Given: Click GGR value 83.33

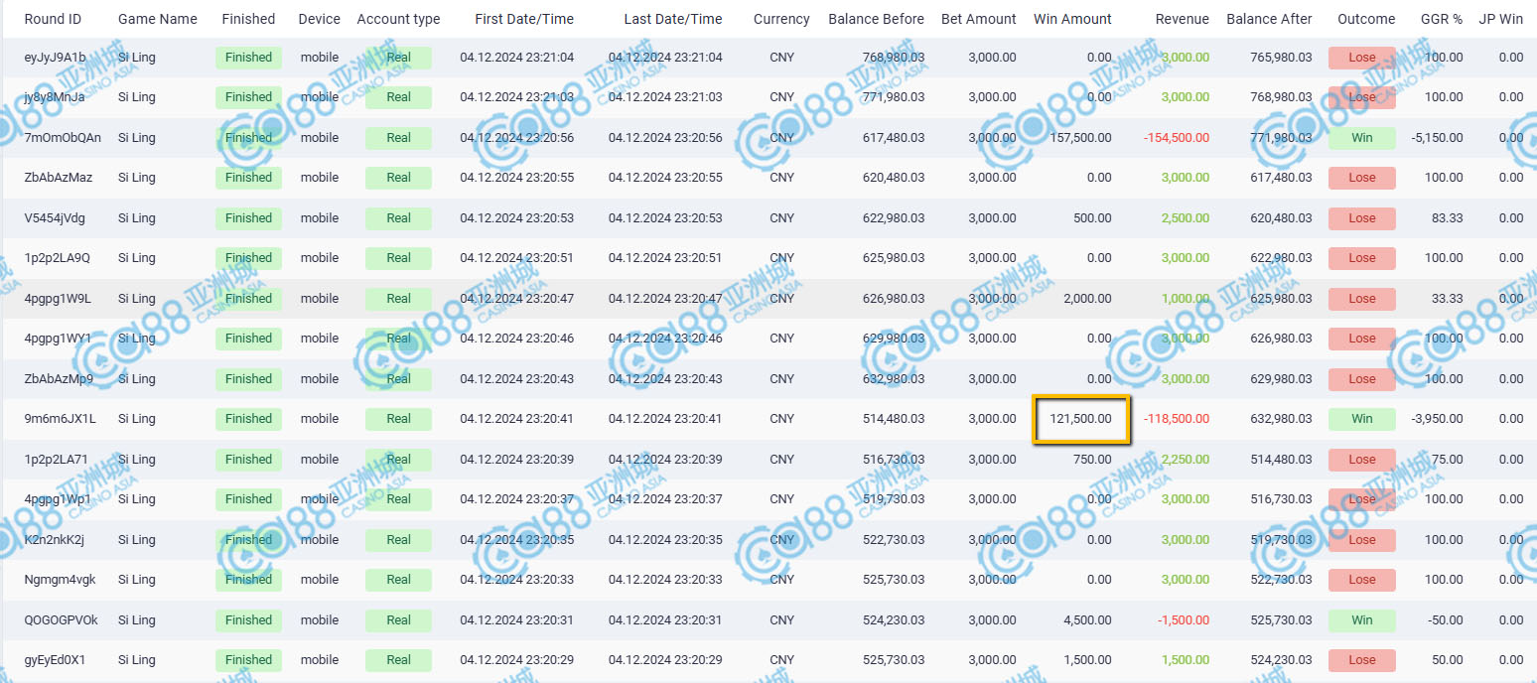Looking at the screenshot, I should coord(1449,218).
